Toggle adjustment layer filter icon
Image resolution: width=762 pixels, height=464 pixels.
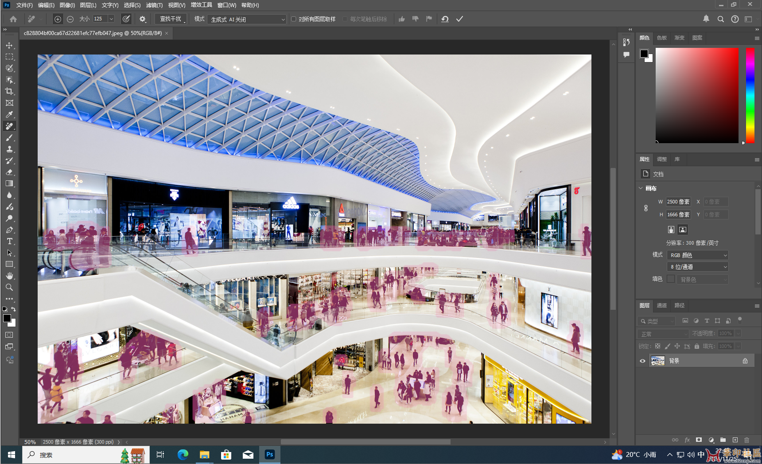tap(696, 320)
